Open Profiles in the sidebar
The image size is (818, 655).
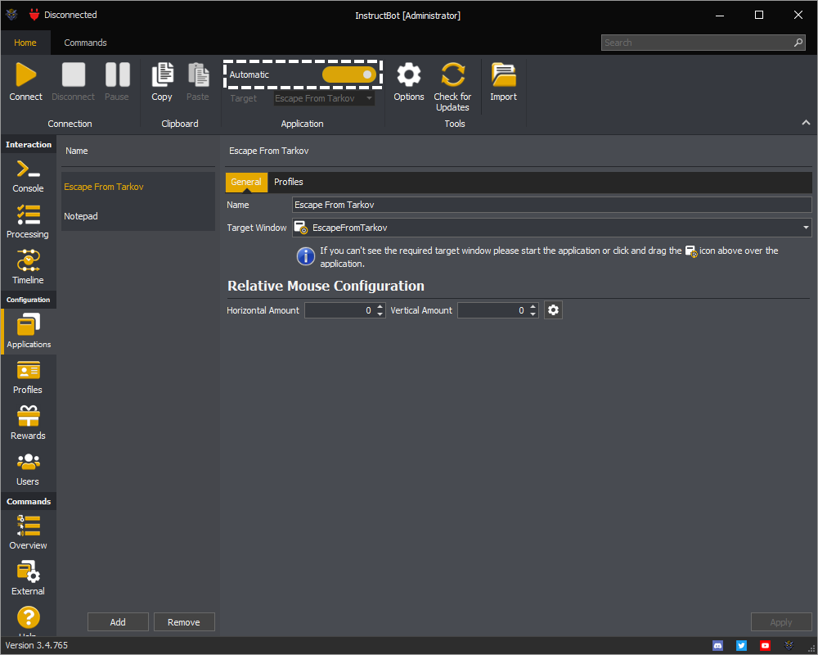(28, 377)
